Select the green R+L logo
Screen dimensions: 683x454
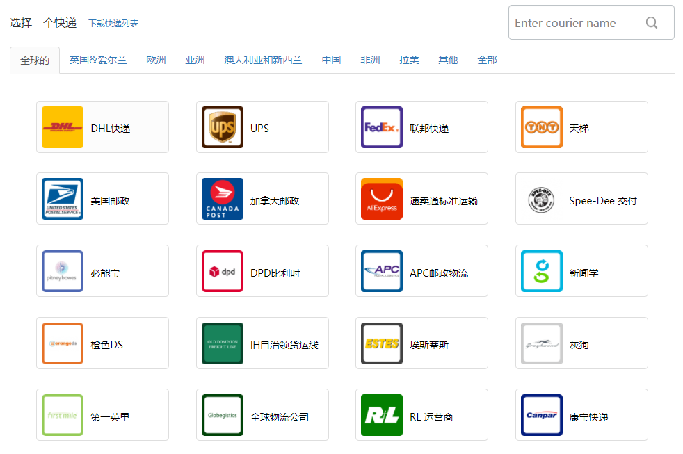click(382, 415)
